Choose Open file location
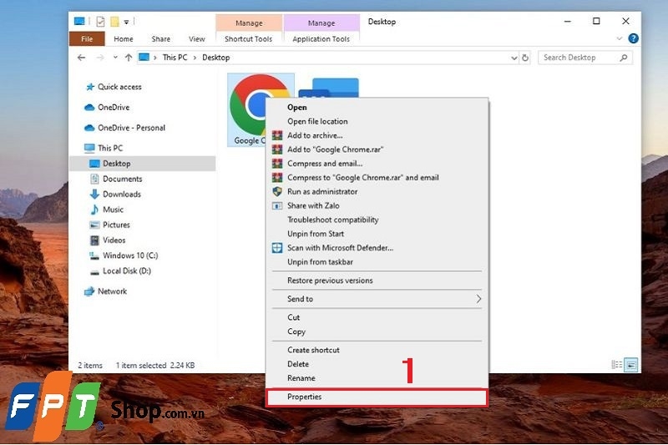This screenshot has width=668, height=445. 377,121
